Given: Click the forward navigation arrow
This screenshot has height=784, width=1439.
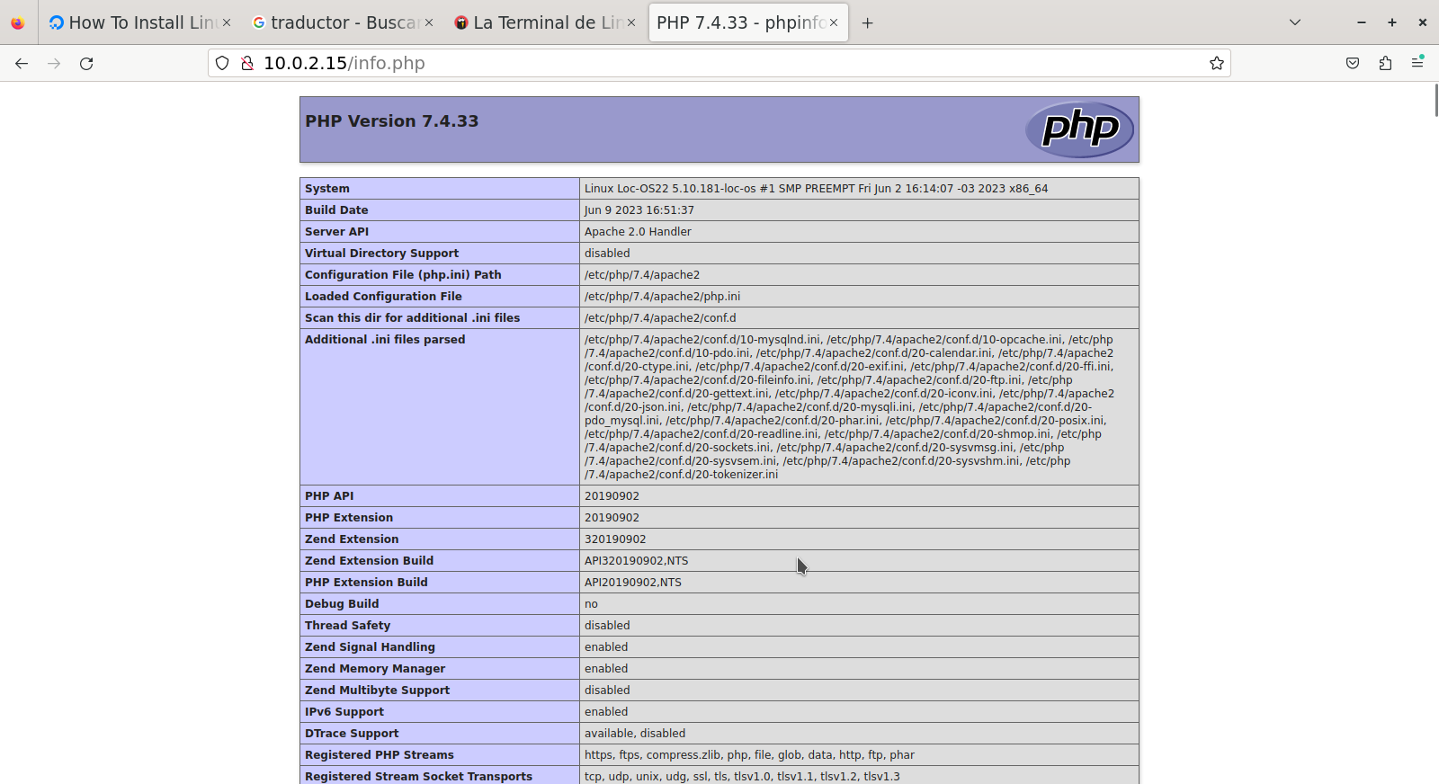Looking at the screenshot, I should [54, 63].
